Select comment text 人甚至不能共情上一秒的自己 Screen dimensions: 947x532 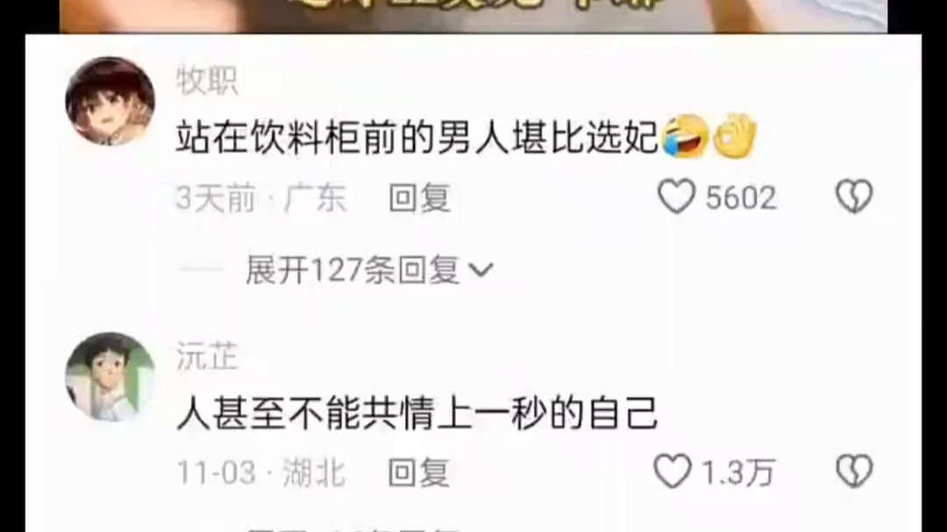tap(417, 413)
